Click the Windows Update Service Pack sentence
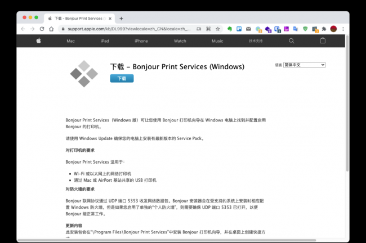 click(135, 138)
